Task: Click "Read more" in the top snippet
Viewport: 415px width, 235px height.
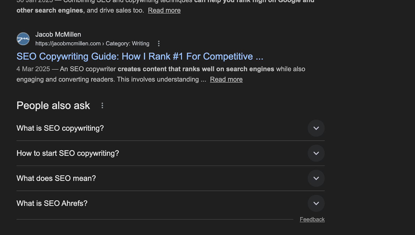Action: [164, 10]
